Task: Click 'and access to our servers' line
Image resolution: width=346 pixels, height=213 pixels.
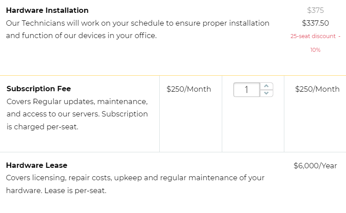Action: click(x=77, y=114)
